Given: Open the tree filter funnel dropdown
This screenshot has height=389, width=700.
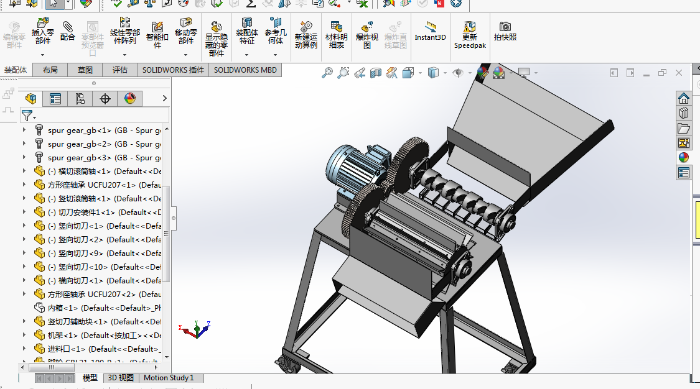Looking at the screenshot, I should point(29,116).
